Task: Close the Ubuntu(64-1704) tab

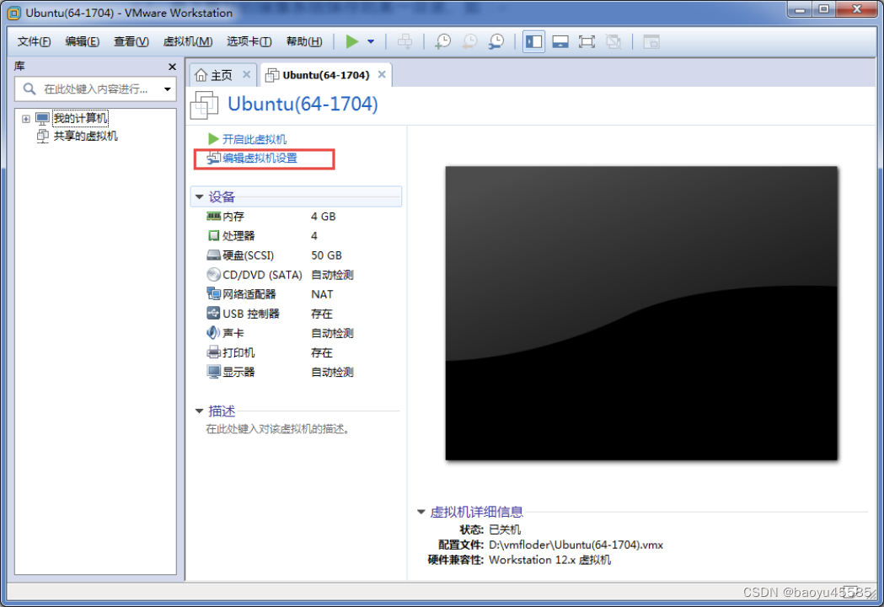Action: (382, 74)
